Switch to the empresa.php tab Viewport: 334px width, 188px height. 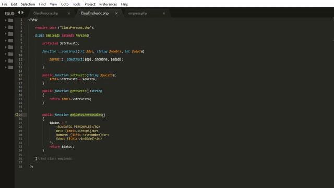coord(138,13)
